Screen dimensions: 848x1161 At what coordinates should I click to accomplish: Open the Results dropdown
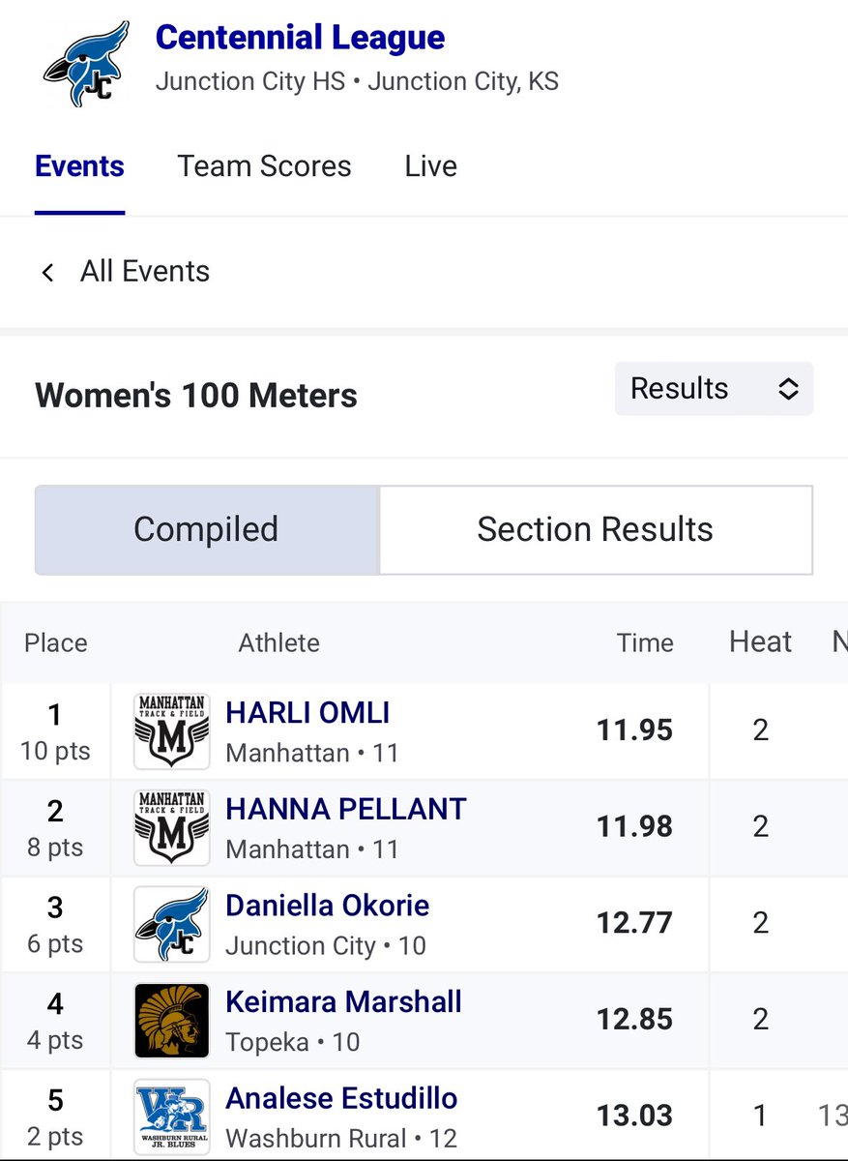(x=714, y=389)
